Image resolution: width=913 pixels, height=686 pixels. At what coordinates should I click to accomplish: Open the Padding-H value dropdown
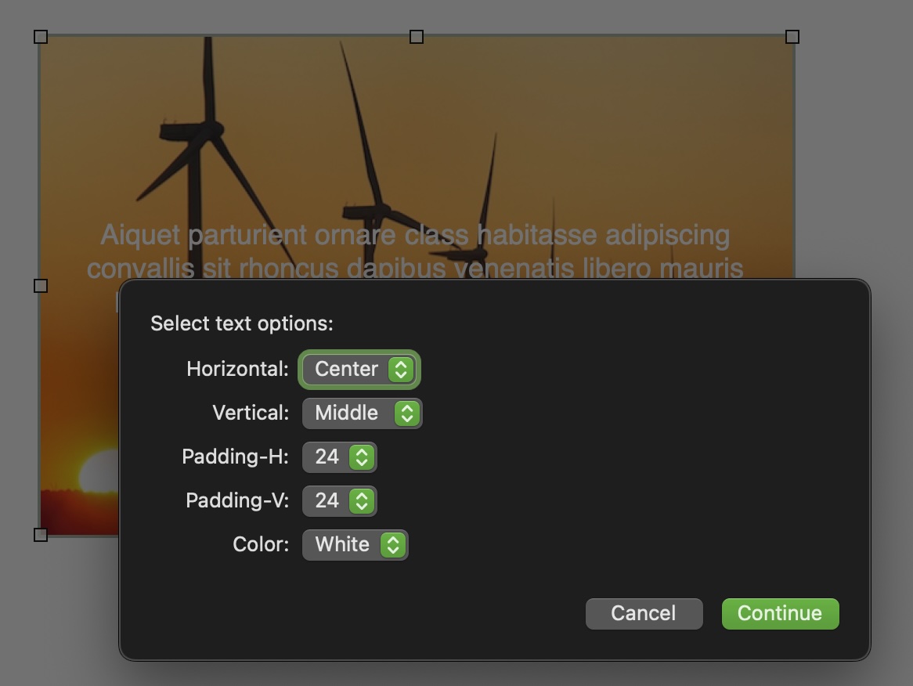(339, 457)
